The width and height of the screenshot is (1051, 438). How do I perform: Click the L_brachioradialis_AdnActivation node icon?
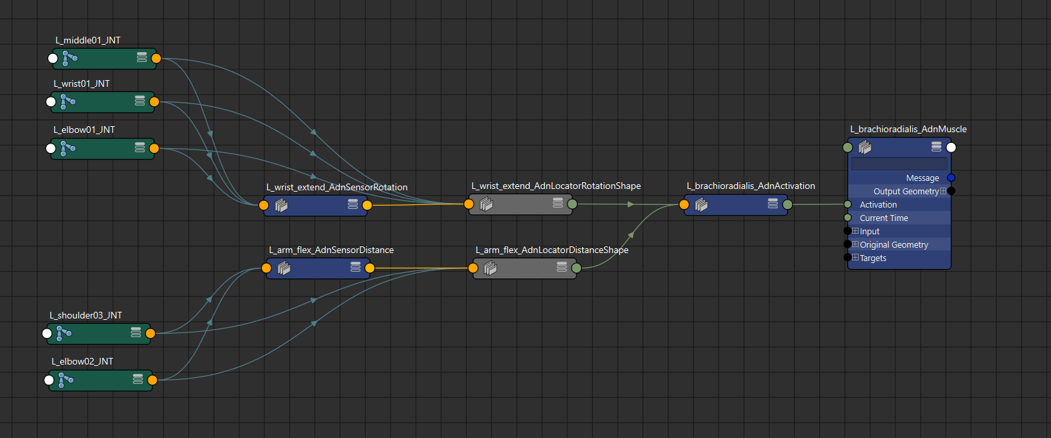tap(701, 205)
